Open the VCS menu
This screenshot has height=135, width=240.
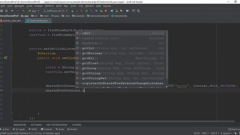[x=81, y=6]
